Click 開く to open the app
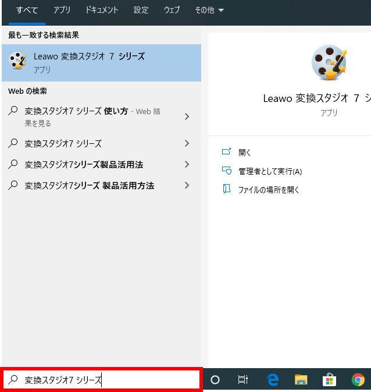This screenshot has height=392, width=371. click(x=244, y=152)
